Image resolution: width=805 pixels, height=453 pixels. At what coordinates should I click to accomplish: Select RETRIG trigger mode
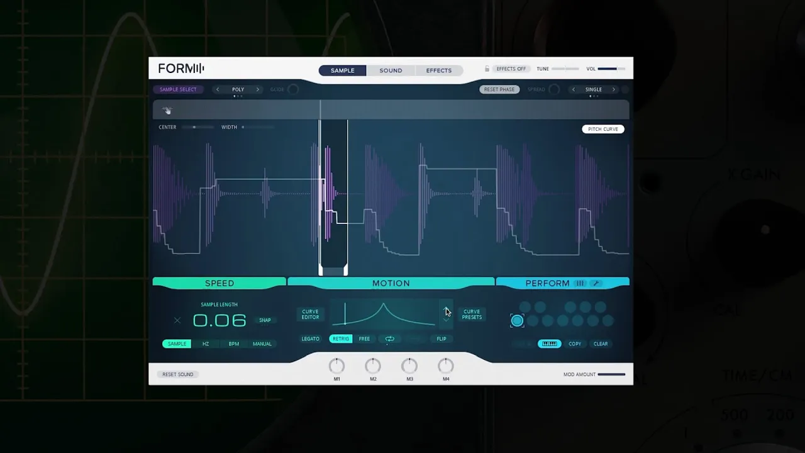341,339
